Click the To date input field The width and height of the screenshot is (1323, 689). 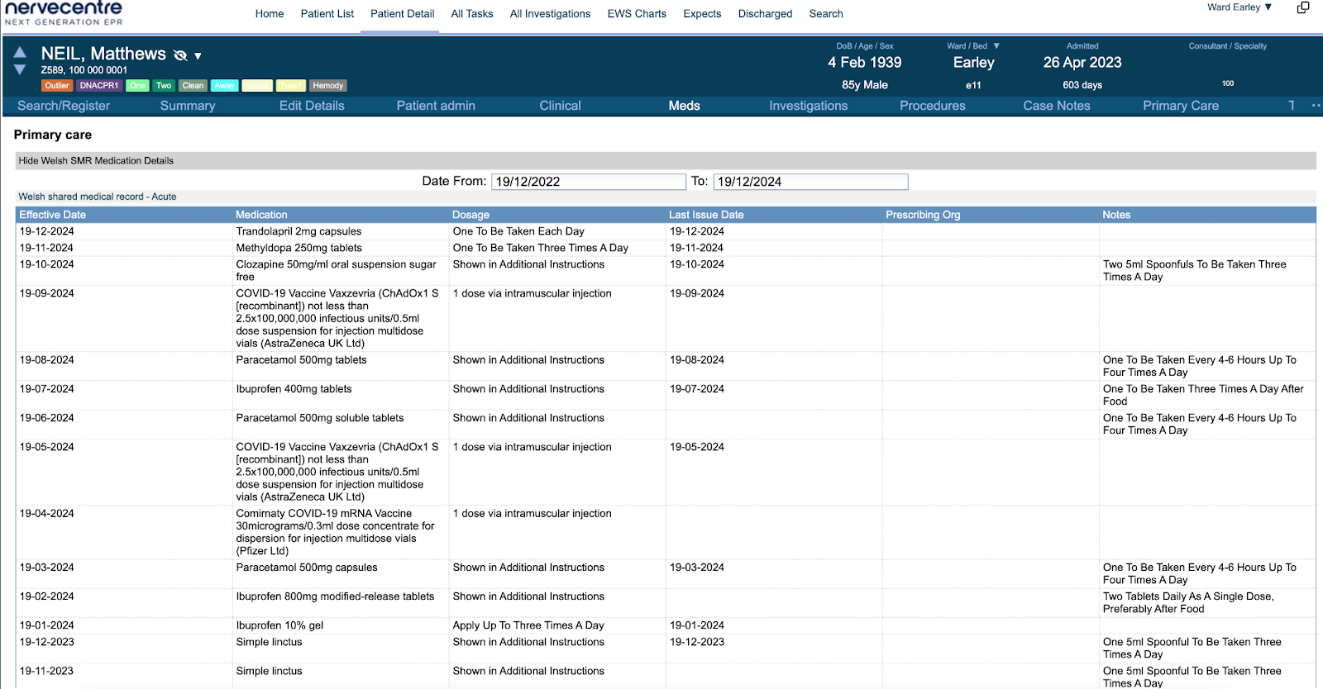click(810, 182)
